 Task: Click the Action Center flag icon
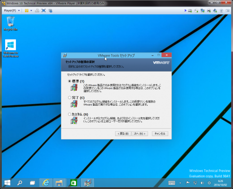pos(188,183)
